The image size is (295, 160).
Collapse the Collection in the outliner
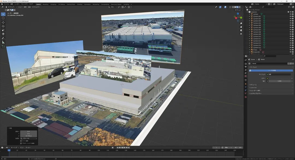click(x=247, y=12)
